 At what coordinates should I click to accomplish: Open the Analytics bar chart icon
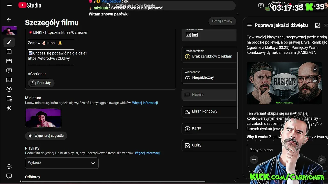[x=9, y=52]
